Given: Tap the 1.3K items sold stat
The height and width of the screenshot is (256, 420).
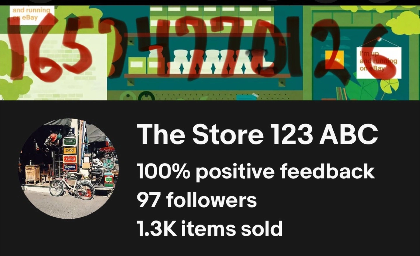Looking at the screenshot, I should [210, 228].
